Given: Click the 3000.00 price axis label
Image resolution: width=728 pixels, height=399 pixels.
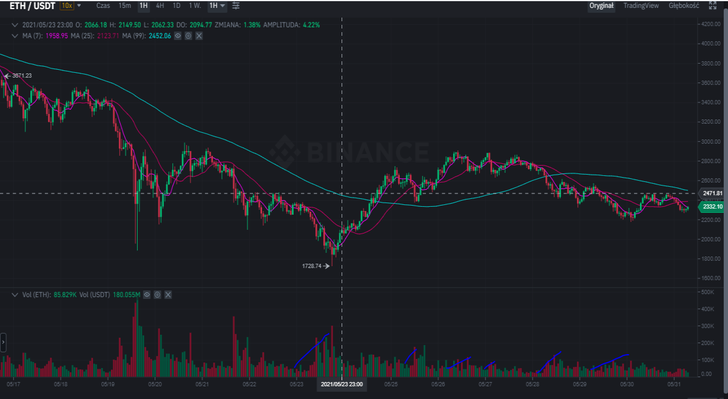Looking at the screenshot, I should point(710,141).
